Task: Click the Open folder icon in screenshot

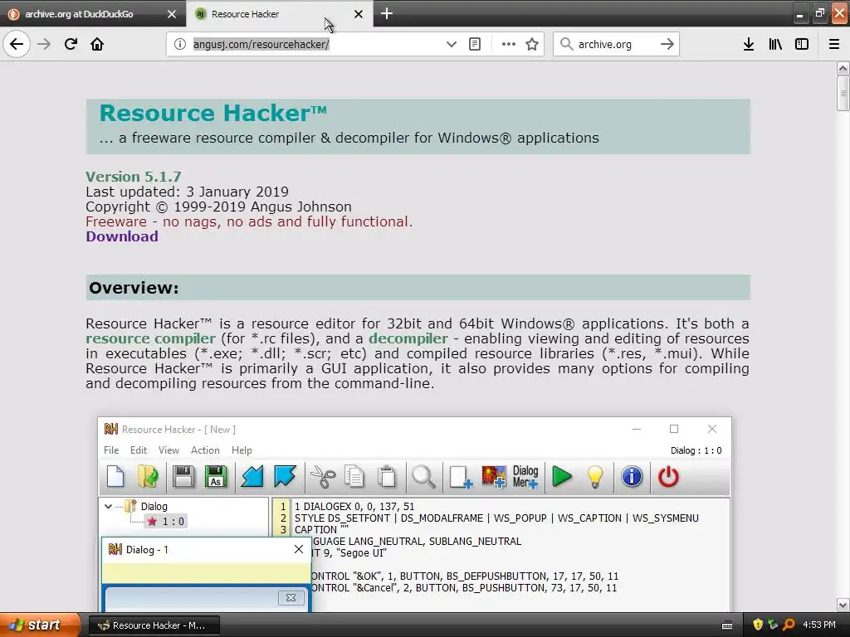Action: click(148, 477)
